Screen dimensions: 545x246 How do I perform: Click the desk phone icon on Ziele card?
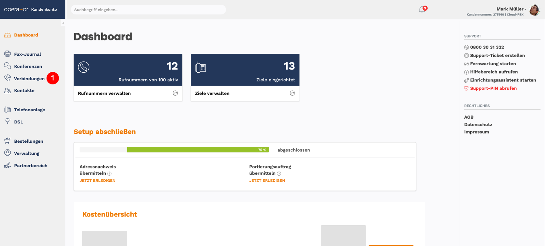coord(201,67)
